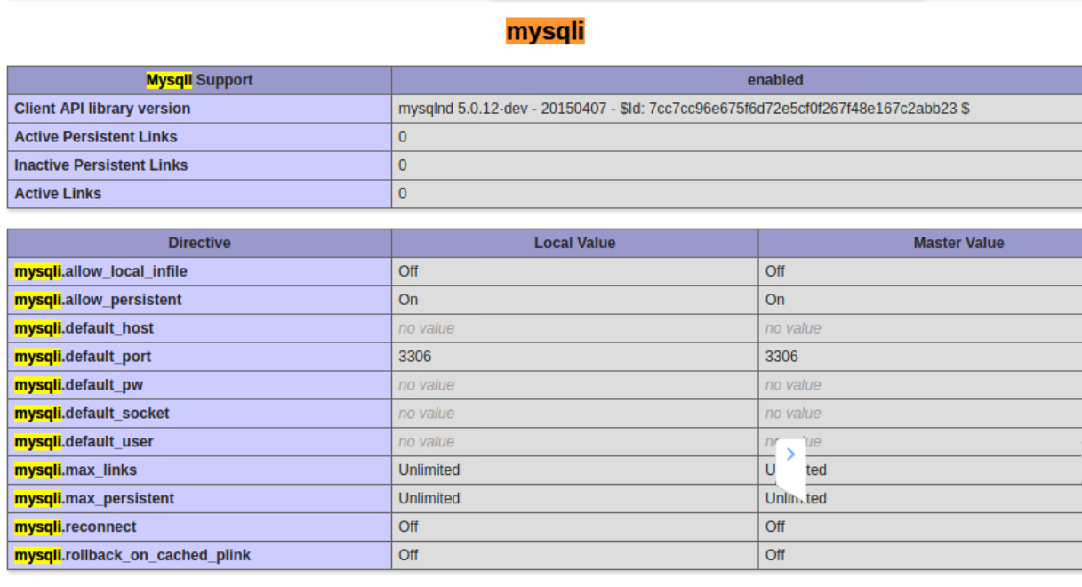This screenshot has width=1082, height=587.
Task: Click the highlighted mysqli page heading
Action: pos(544,31)
